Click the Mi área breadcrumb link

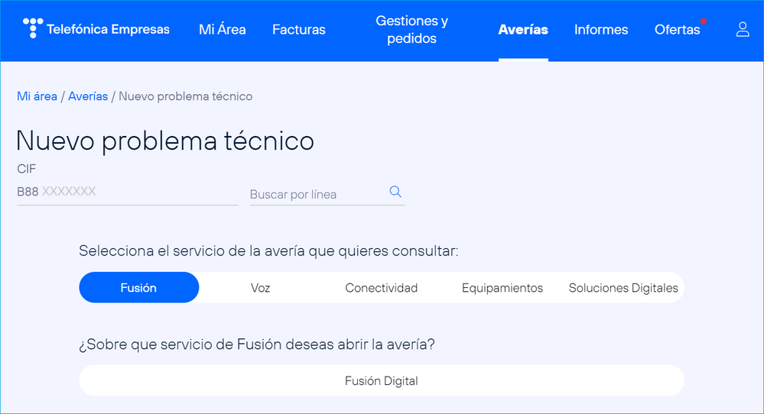(37, 96)
